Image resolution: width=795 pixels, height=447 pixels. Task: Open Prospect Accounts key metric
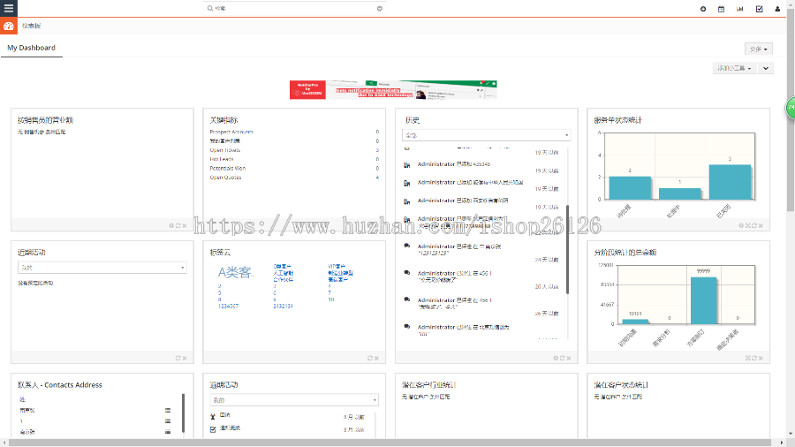click(x=231, y=132)
